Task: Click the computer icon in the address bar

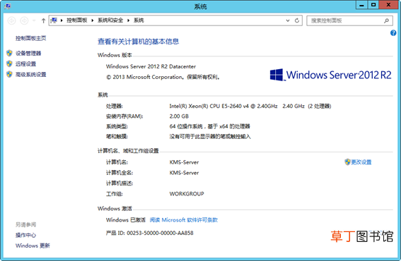Action: pos(54,20)
